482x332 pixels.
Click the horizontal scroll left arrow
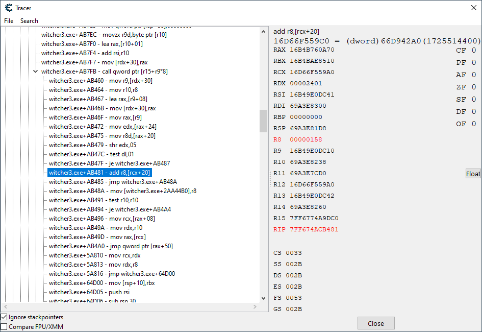point(5,306)
